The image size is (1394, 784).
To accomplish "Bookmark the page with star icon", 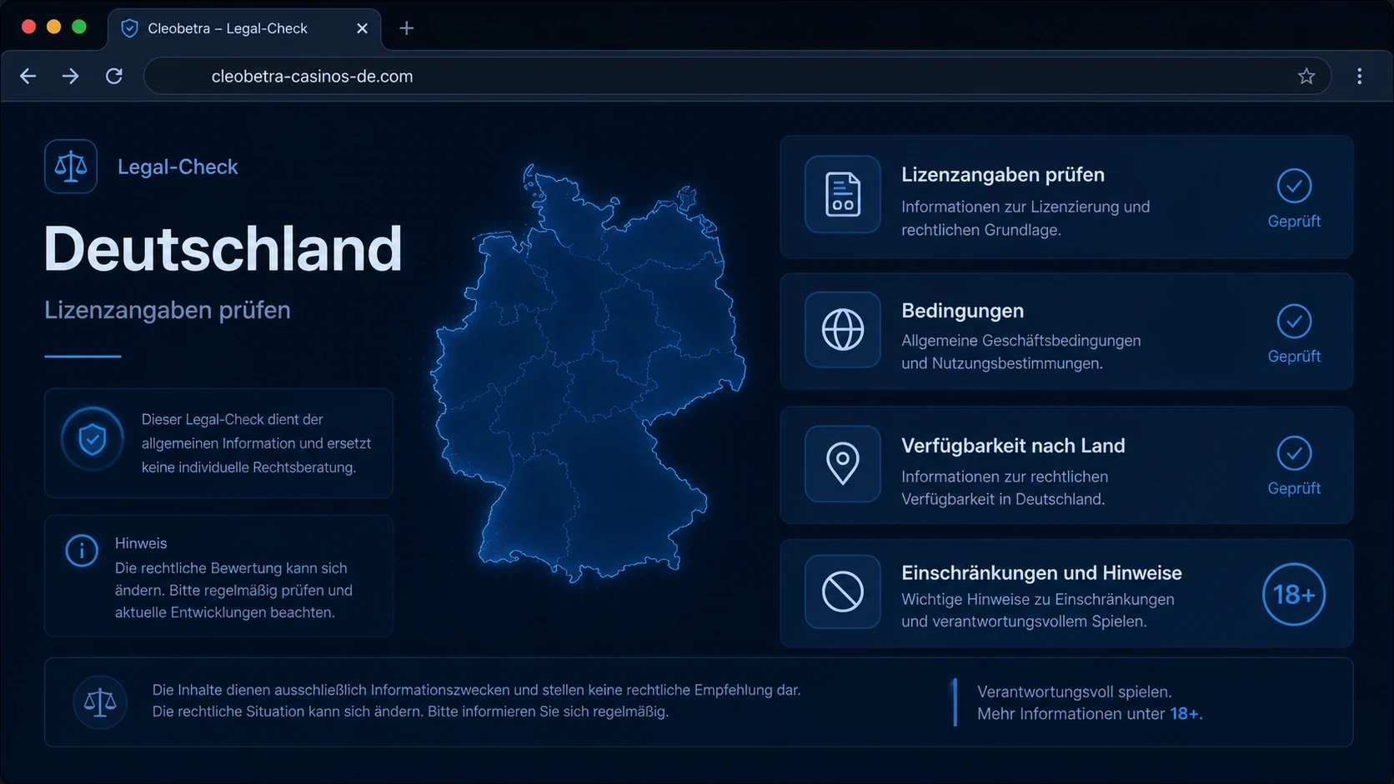I will point(1306,77).
